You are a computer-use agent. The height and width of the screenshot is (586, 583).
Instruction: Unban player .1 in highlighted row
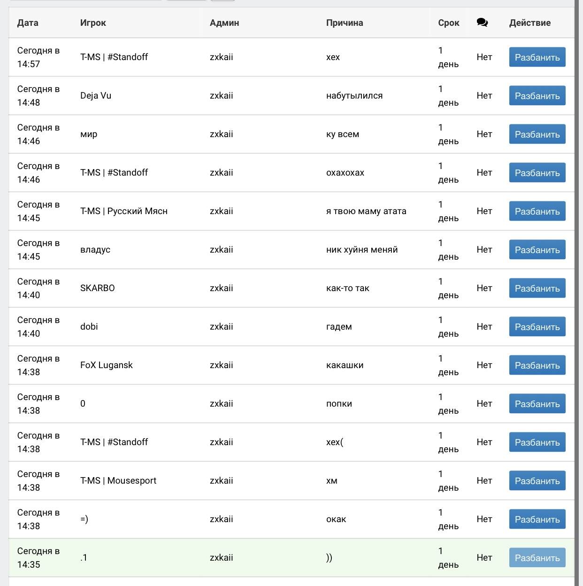[537, 558]
